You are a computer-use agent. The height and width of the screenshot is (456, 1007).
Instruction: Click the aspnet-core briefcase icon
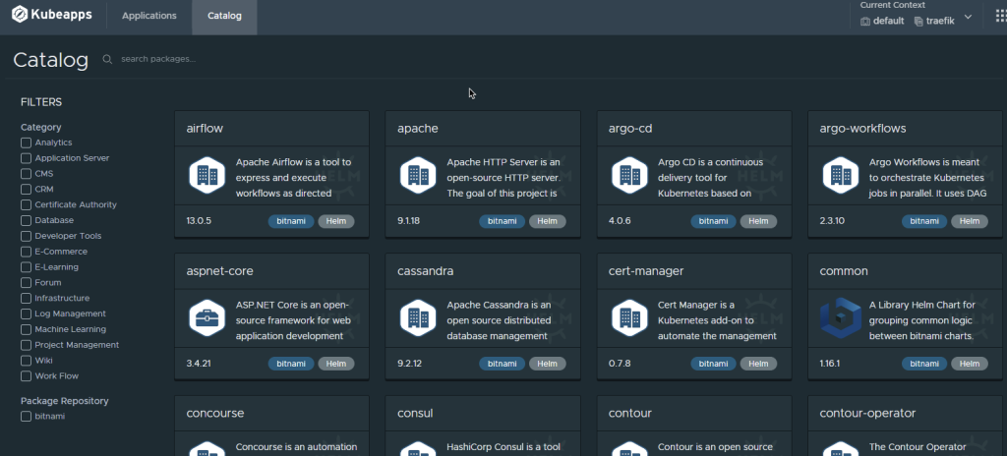click(207, 317)
